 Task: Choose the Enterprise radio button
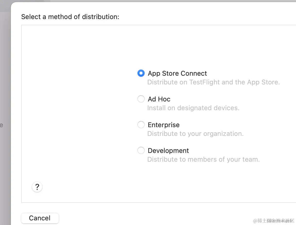click(141, 125)
